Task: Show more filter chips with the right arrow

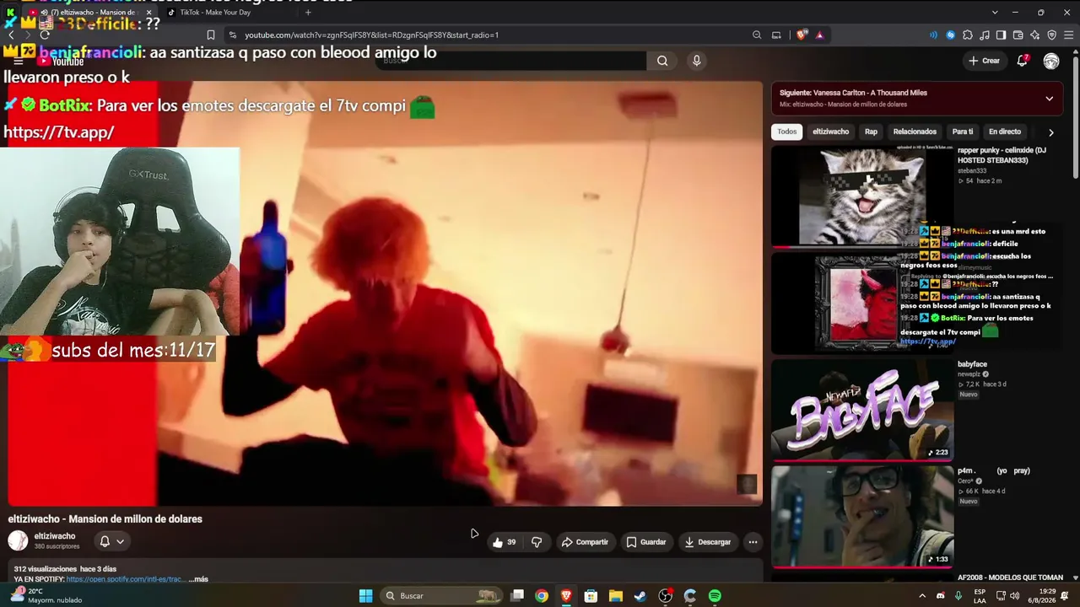Action: [1050, 132]
